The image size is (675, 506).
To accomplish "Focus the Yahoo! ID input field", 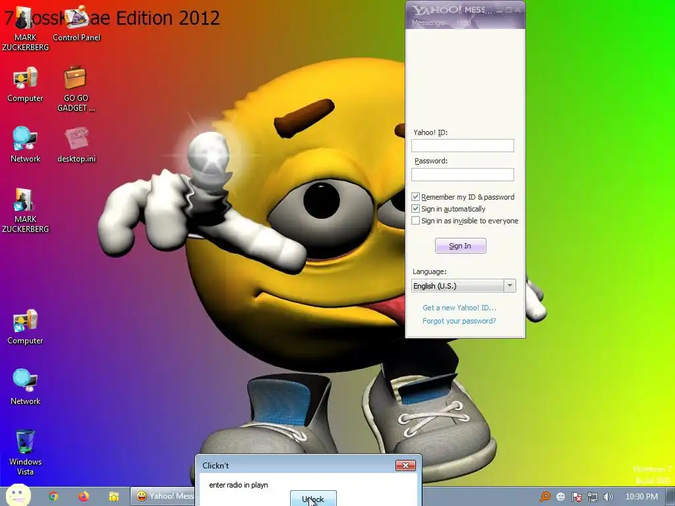I will click(x=462, y=146).
